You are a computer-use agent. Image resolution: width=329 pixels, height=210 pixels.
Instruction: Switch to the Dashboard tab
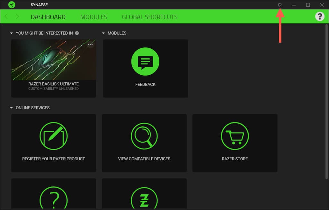pyautogui.click(x=48, y=17)
